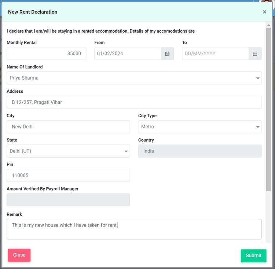Open the From date calendar picker
This screenshot has height=269, width=275.
tap(167, 54)
